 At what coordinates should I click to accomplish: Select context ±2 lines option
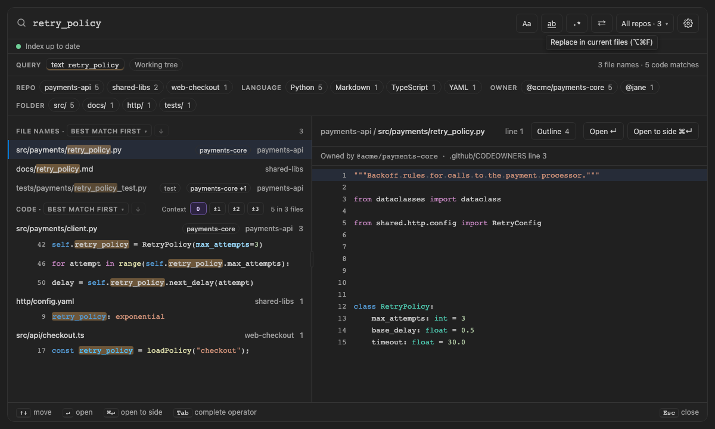click(237, 209)
